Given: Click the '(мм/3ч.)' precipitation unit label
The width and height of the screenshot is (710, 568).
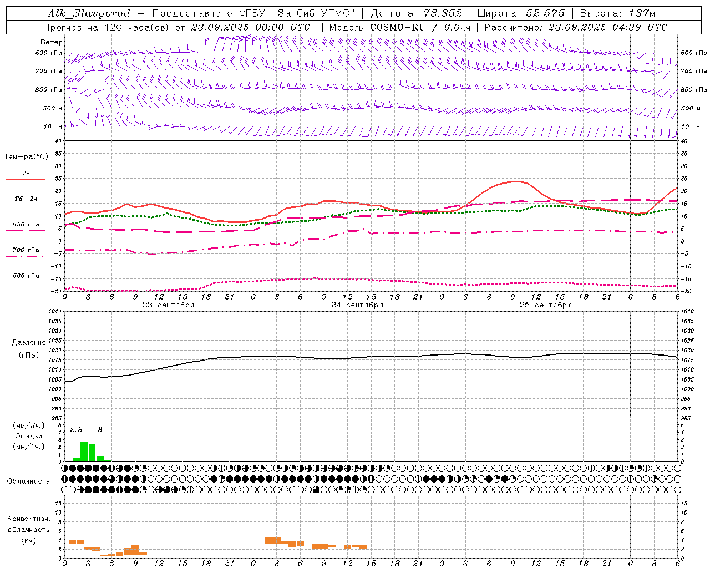Looking at the screenshot, I should [x=29, y=426].
